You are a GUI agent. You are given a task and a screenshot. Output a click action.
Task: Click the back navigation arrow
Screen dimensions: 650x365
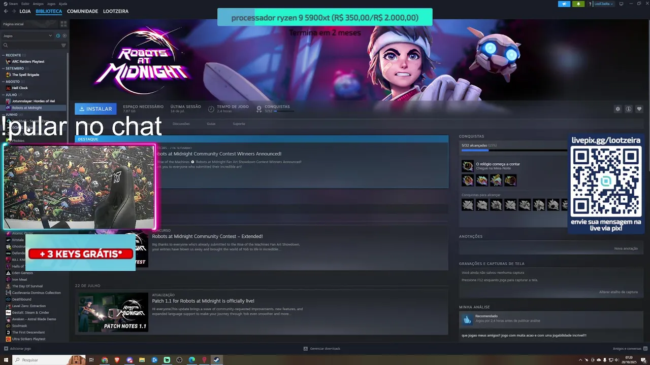coord(6,11)
